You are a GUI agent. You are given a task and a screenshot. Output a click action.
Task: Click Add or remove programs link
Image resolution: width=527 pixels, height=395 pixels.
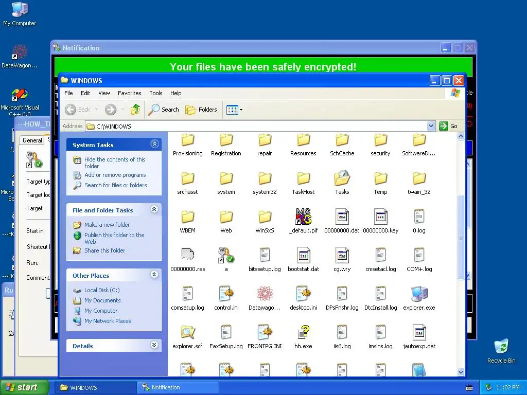(115, 175)
